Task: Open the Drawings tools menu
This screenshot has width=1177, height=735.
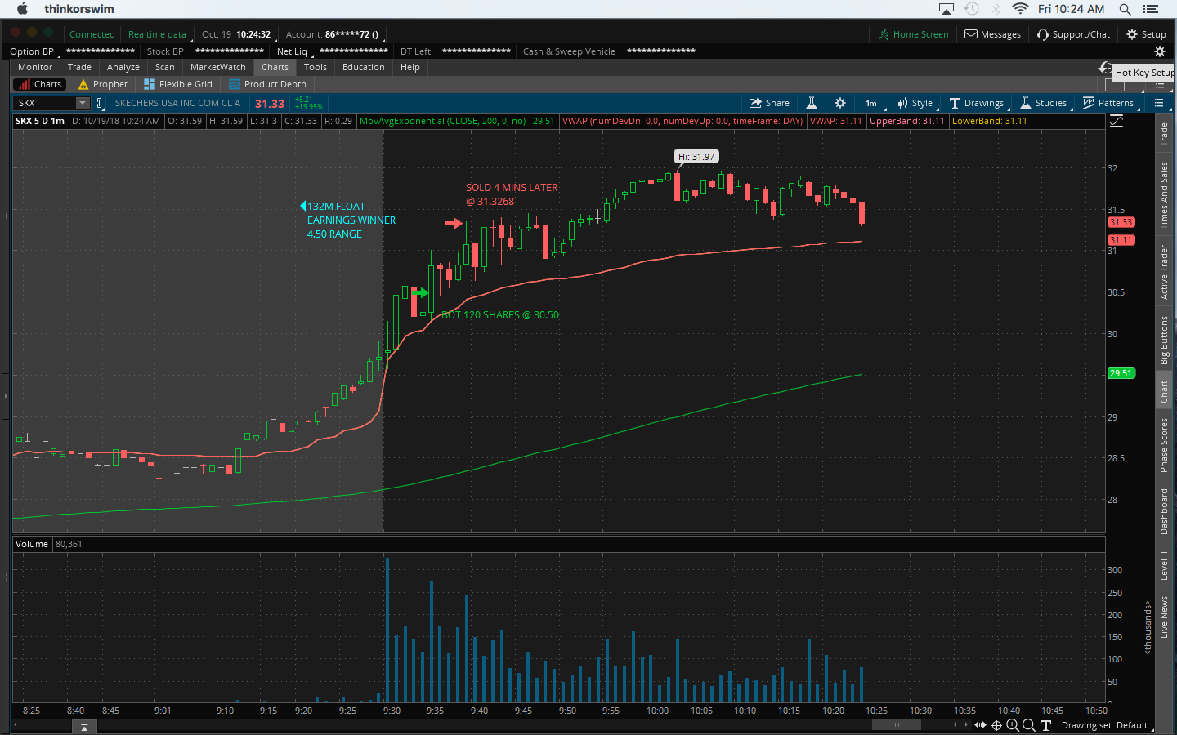Action: tap(977, 103)
